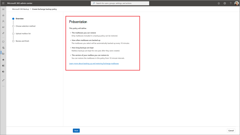
Task: Open the settings gear icon
Action: click(225, 3)
